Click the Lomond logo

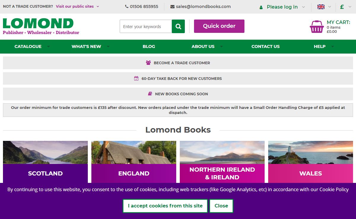pyautogui.click(x=41, y=26)
